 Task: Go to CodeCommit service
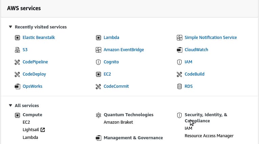point(116,86)
